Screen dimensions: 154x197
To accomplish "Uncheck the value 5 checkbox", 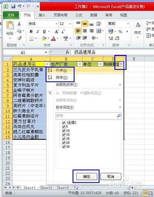I will click(x=64, y=127).
